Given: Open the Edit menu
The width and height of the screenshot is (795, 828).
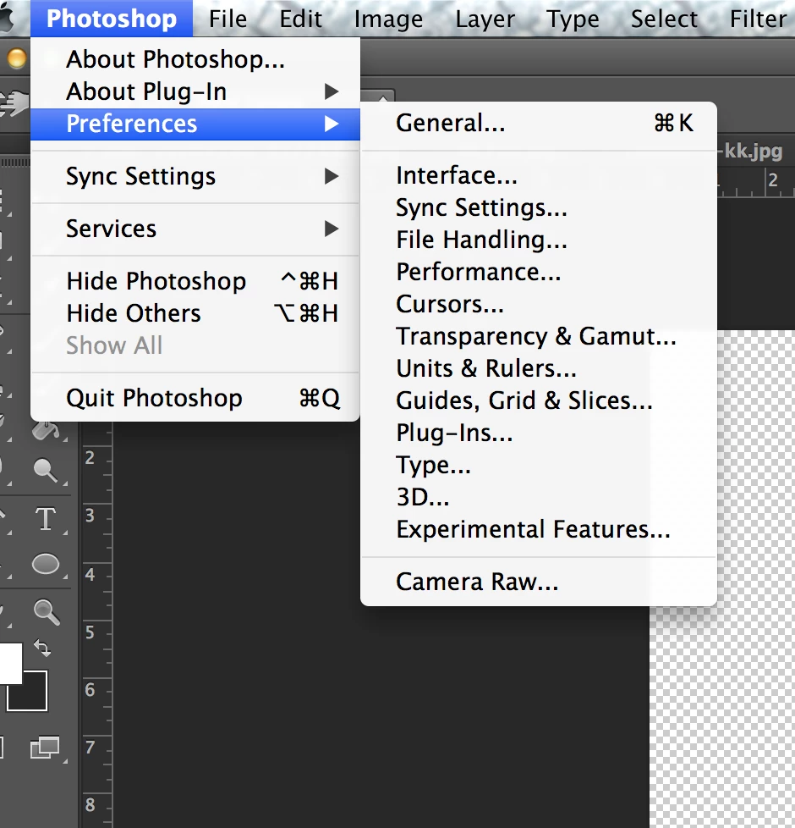Looking at the screenshot, I should pyautogui.click(x=301, y=19).
